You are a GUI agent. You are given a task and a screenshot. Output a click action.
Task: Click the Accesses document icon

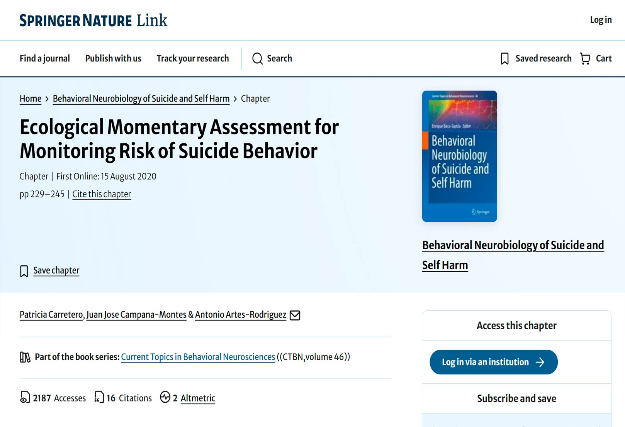[25, 397]
